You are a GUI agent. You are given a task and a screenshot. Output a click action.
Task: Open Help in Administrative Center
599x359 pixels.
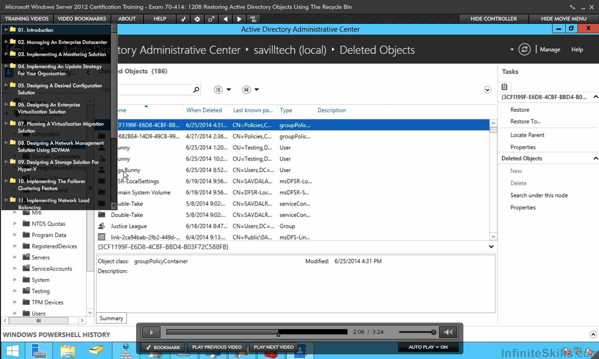pyautogui.click(x=577, y=49)
